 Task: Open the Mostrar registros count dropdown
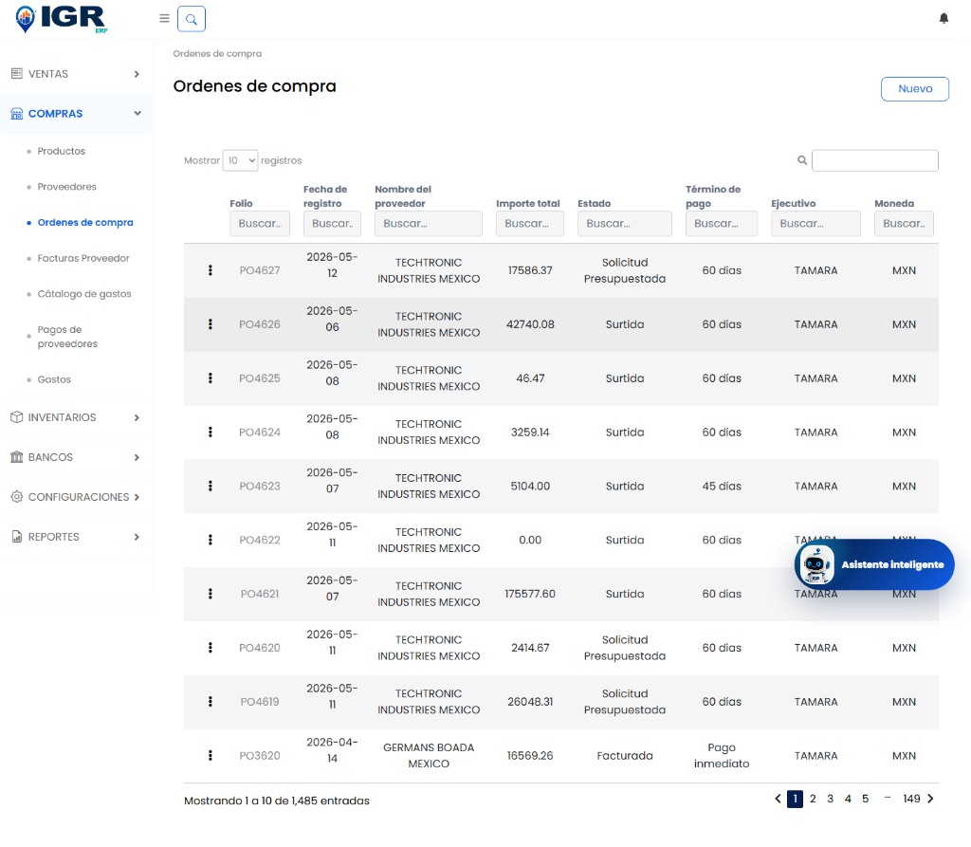240,160
